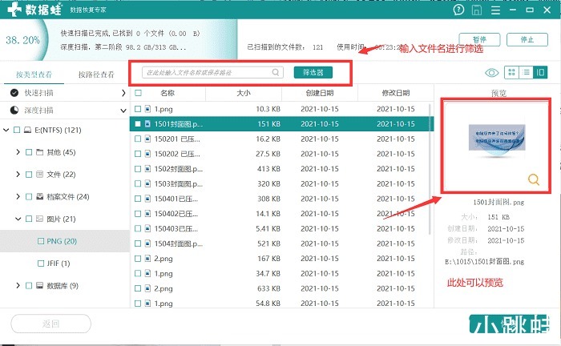Check the 10.3 KB 1.png file
561x346 pixels.
(138, 109)
